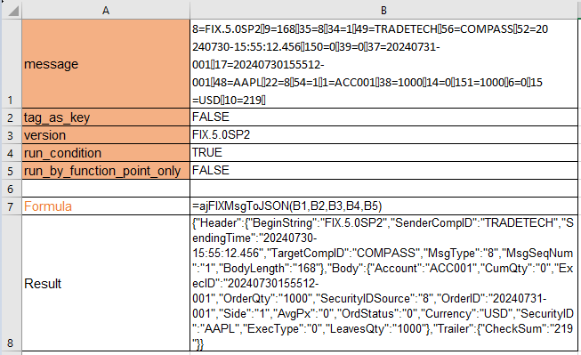Select the TRUE value for run_condition

click(x=383, y=153)
